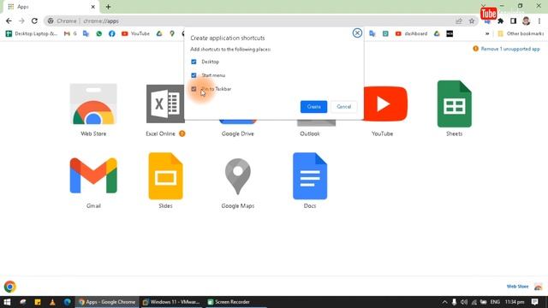Click the Google Drive app label

[238, 133]
